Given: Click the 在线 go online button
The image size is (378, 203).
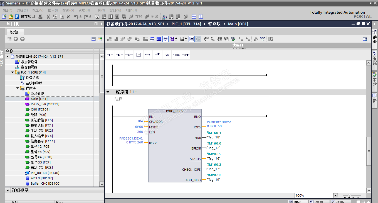Looking at the screenshot, I should [x=136, y=17].
